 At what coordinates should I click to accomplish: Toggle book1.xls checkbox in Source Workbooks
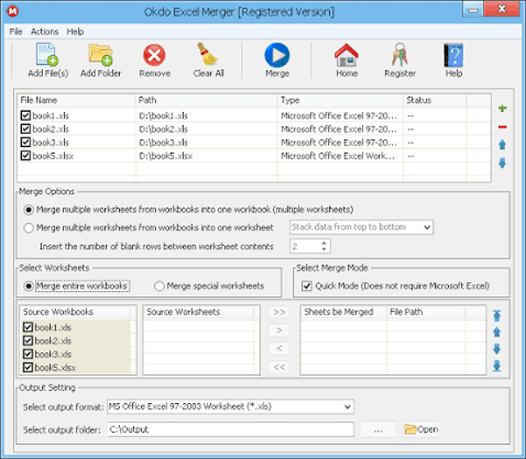(28, 327)
